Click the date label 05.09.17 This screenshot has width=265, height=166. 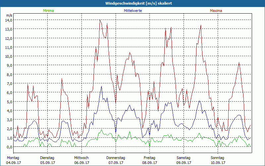(47, 163)
